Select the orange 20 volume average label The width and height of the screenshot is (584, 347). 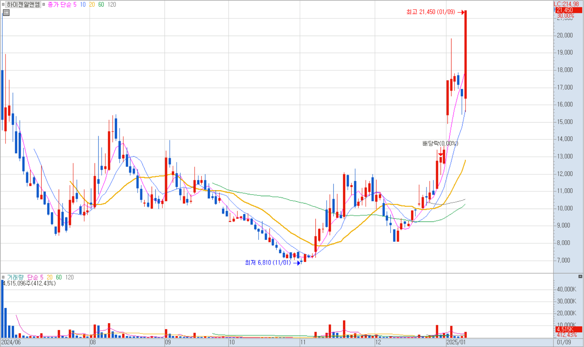(50, 277)
